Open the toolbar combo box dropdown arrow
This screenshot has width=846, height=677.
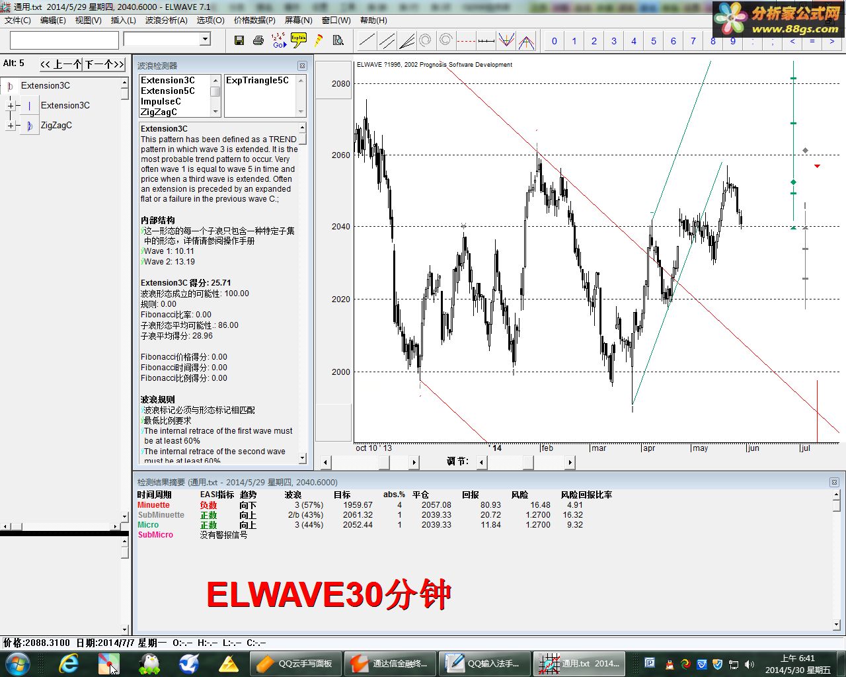pos(205,39)
